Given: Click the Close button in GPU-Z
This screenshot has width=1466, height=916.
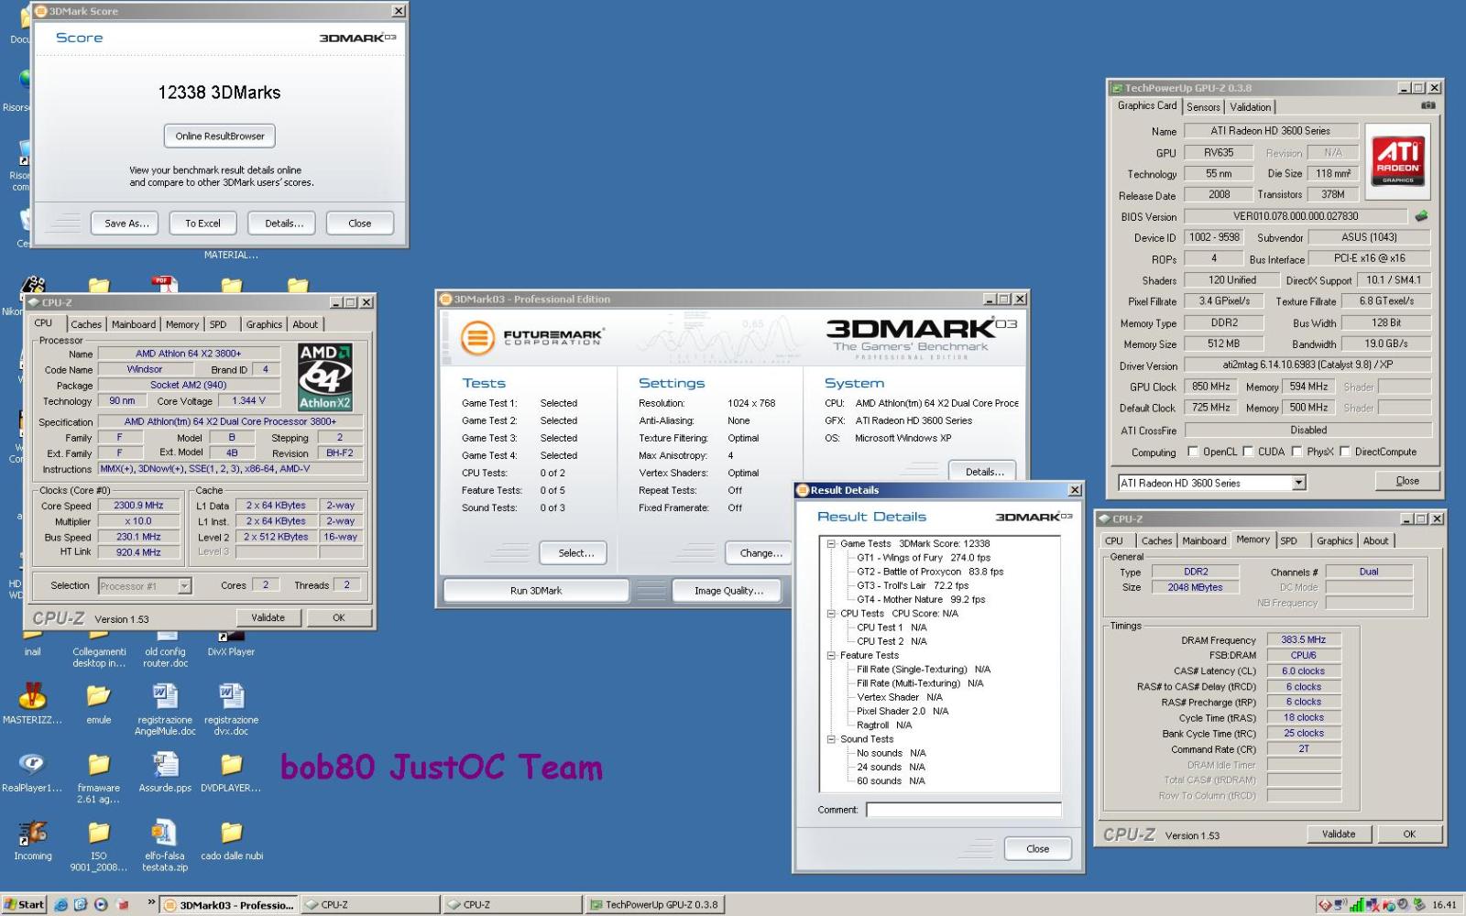Looking at the screenshot, I should (x=1406, y=481).
